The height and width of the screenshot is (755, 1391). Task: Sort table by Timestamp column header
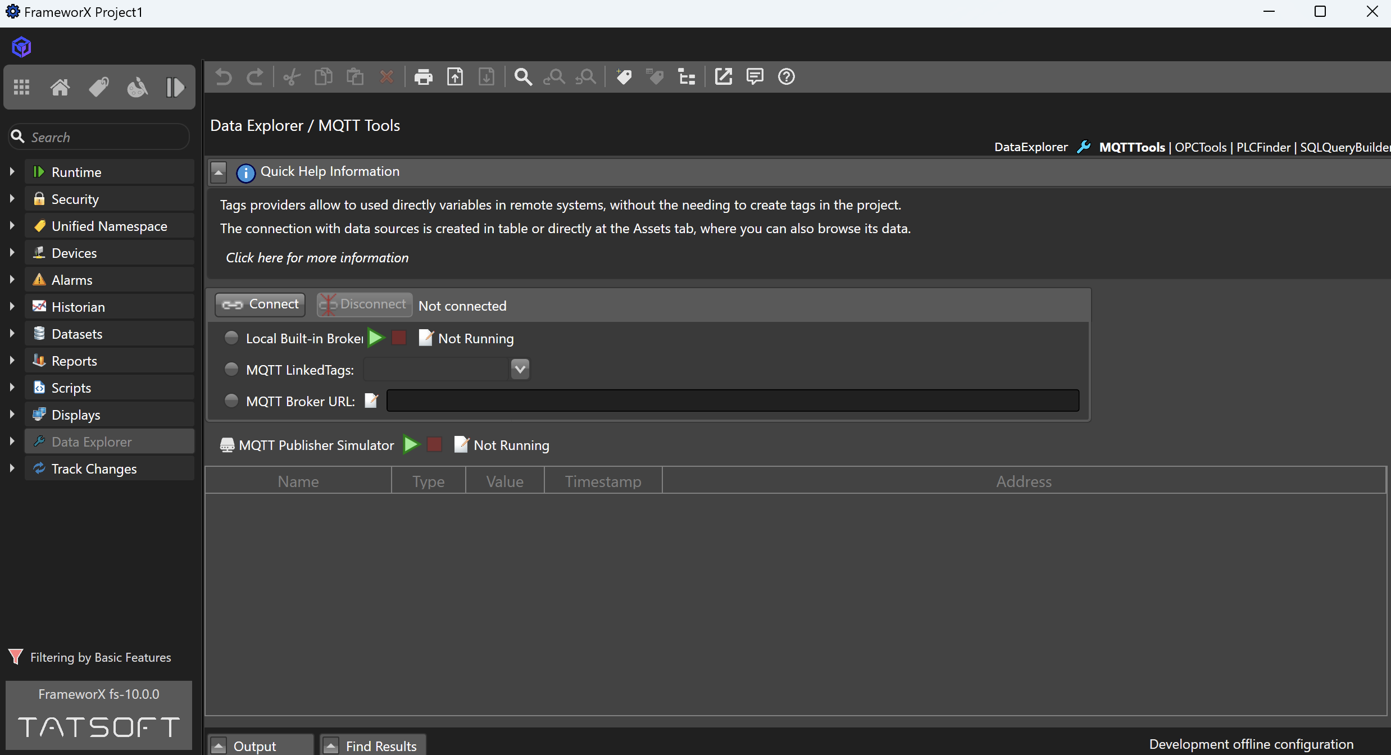point(603,481)
